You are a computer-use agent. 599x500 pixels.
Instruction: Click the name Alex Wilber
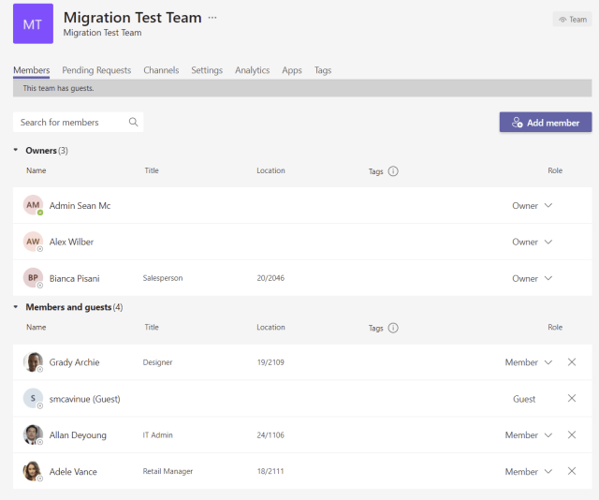[71, 242]
